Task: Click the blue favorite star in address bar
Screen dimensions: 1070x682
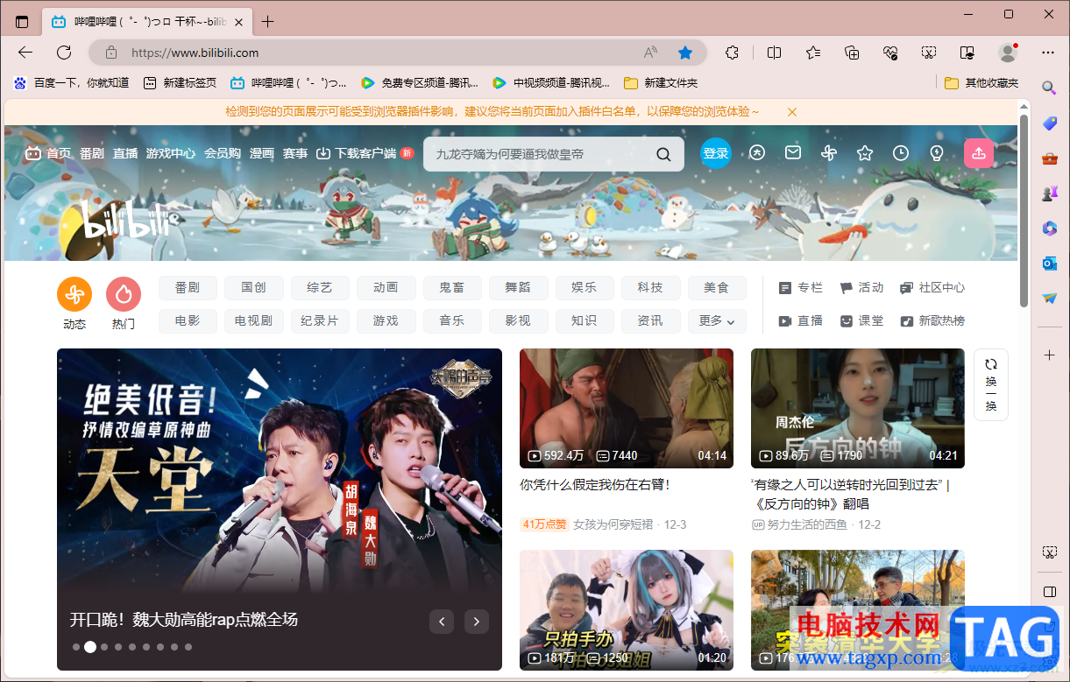Action: [x=685, y=53]
